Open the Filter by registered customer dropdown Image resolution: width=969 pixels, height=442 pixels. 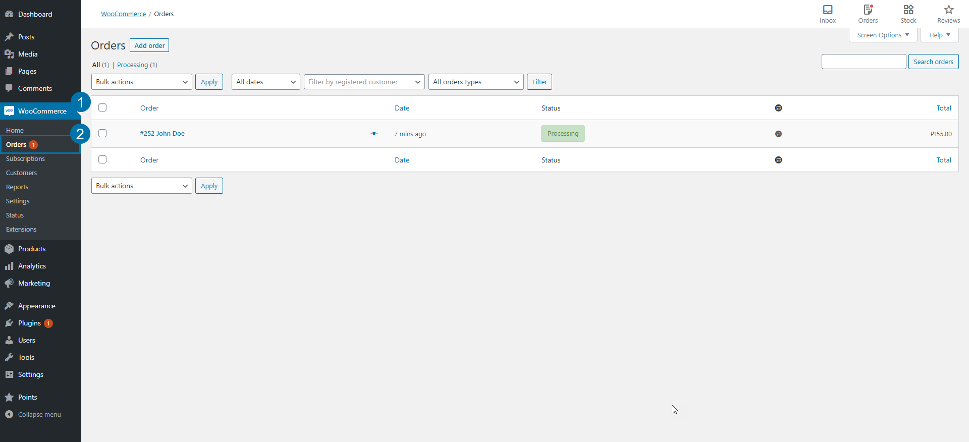[364, 82]
